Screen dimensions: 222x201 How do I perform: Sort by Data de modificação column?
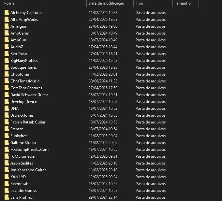(106, 3)
